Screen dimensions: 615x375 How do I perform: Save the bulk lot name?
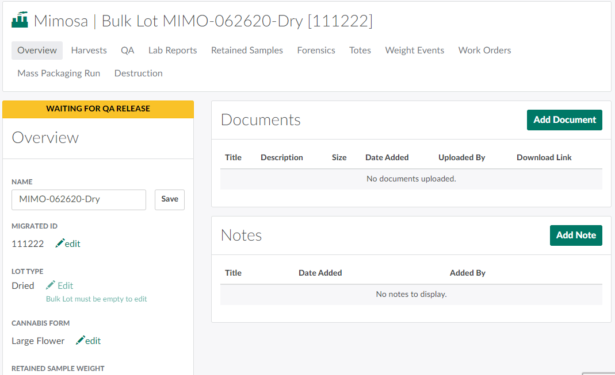[169, 199]
